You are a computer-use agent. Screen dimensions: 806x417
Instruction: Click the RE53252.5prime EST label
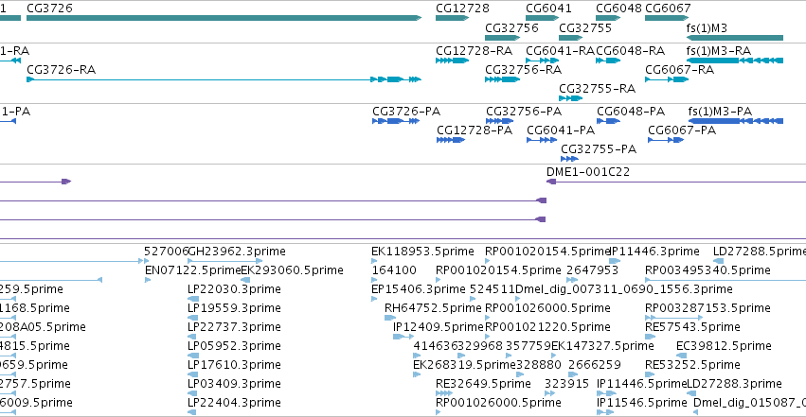[x=693, y=365]
